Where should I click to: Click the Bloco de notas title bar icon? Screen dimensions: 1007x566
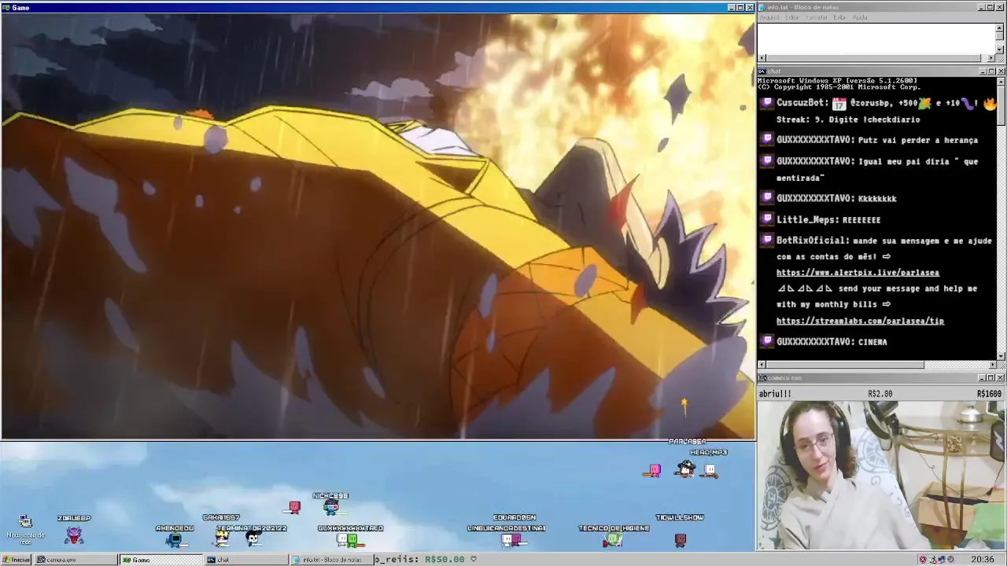[762, 7]
